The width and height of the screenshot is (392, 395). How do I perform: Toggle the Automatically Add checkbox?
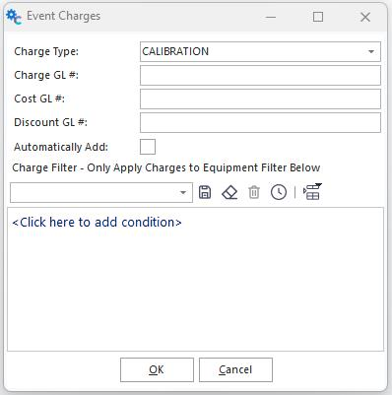148,147
